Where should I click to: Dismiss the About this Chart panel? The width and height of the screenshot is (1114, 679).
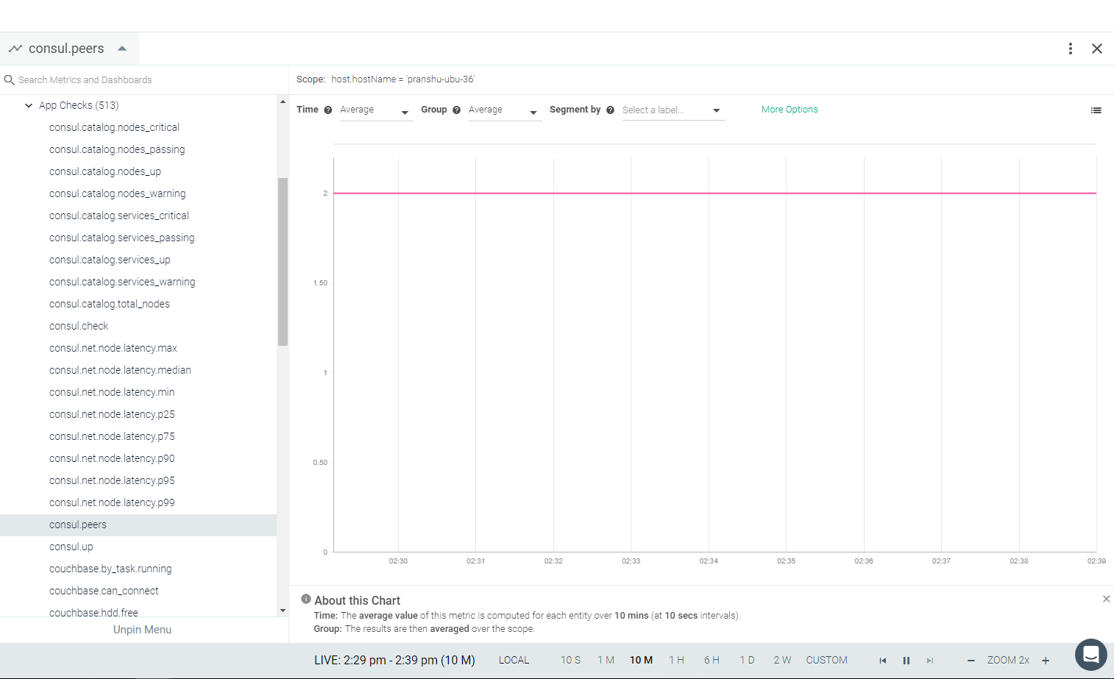[x=1106, y=599]
